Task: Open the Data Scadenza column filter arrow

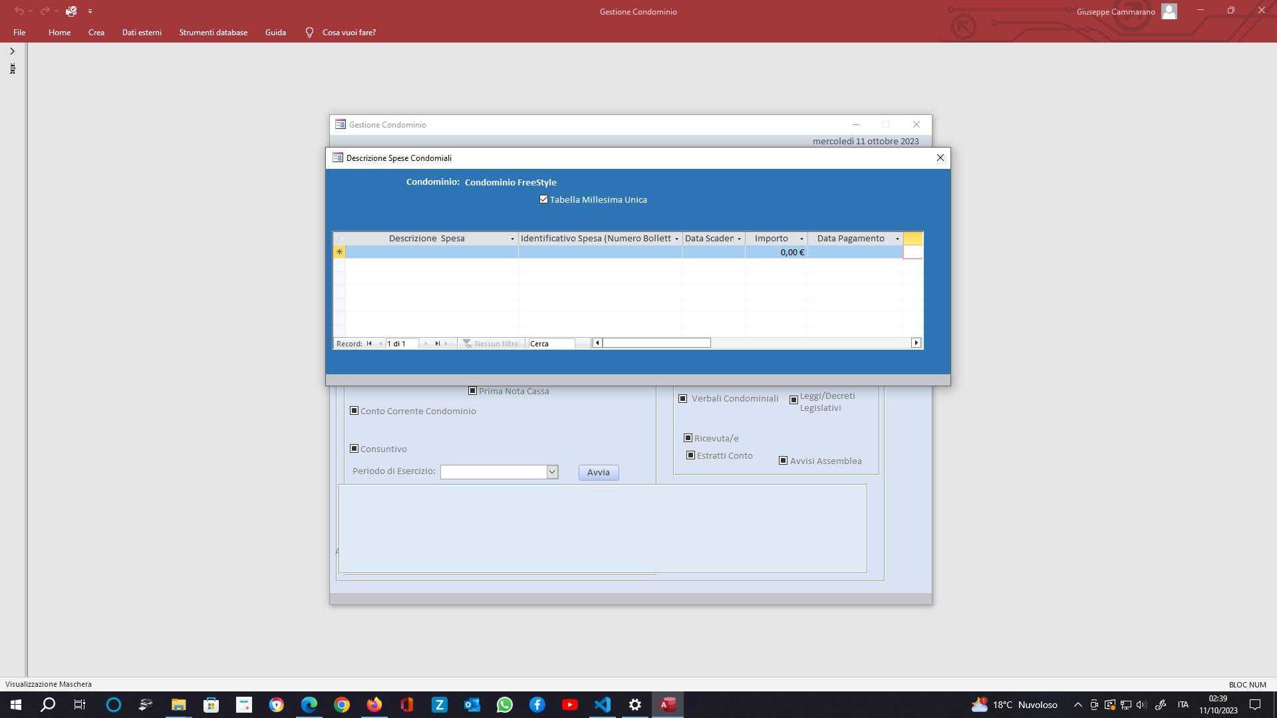Action: click(x=739, y=239)
